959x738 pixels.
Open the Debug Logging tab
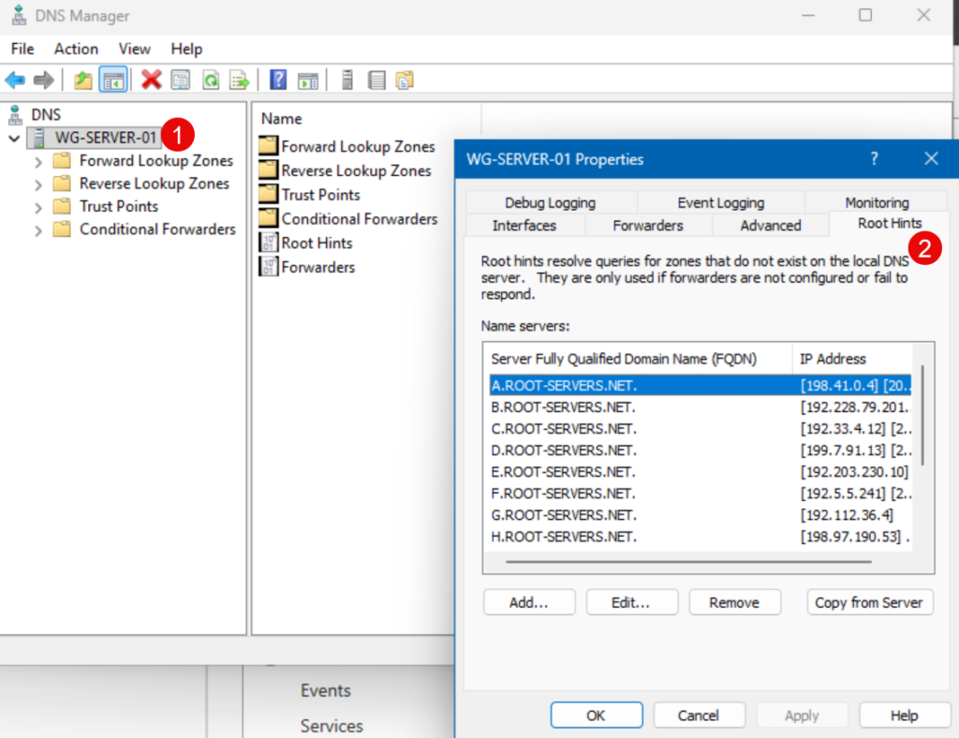550,202
